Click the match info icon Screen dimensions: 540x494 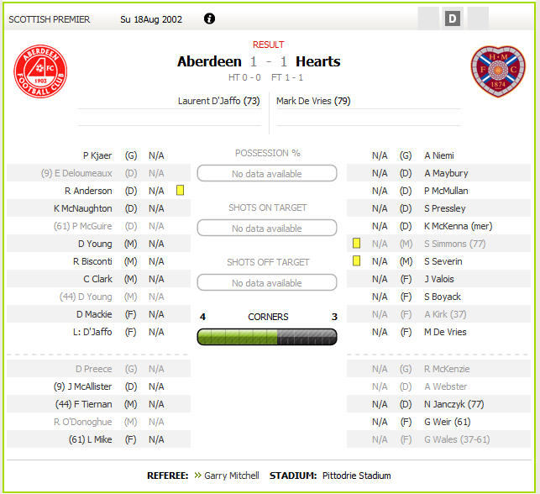click(x=209, y=18)
